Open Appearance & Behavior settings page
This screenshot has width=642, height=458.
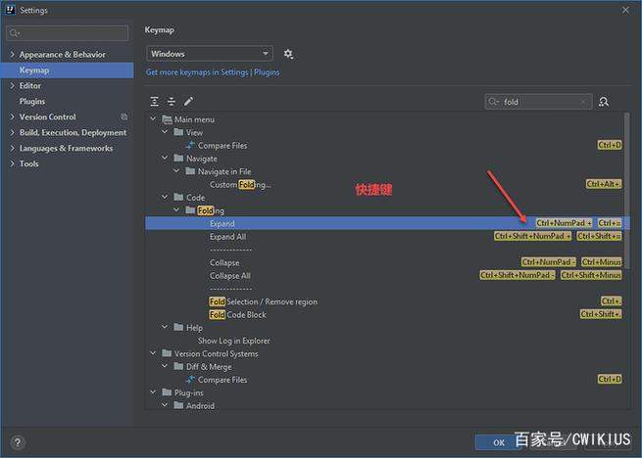click(62, 55)
